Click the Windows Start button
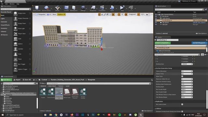Image resolution: width=208 pixels, height=117 pixels. (x=3, y=115)
